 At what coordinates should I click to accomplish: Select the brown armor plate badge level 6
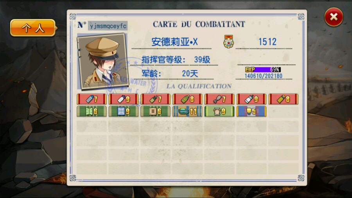click(x=155, y=112)
